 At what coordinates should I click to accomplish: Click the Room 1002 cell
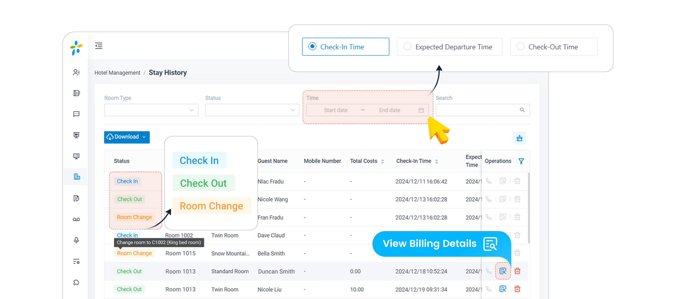[179, 235]
